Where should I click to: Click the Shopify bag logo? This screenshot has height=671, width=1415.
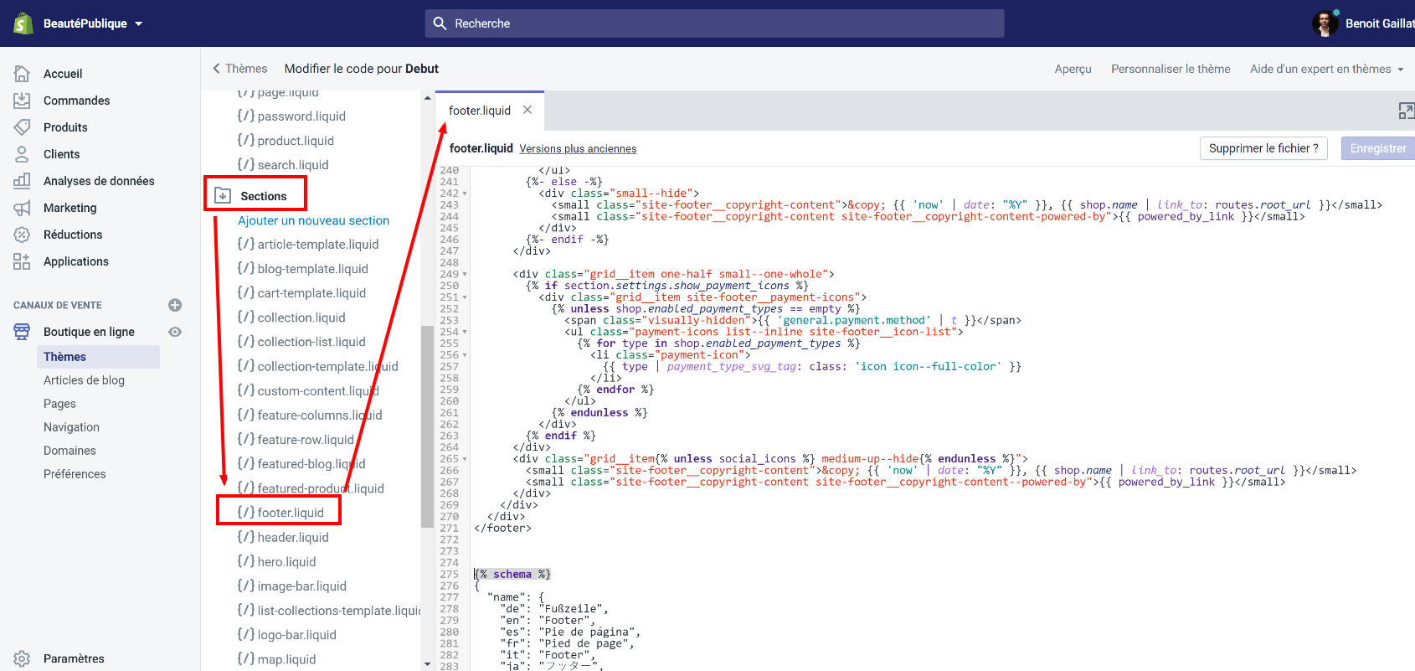click(23, 23)
